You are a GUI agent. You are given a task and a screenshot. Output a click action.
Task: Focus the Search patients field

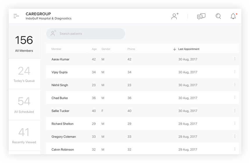click(x=86, y=34)
